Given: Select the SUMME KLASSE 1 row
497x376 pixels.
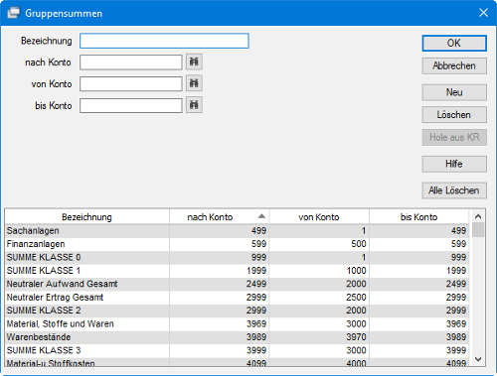Looking at the screenshot, I should tap(237, 271).
